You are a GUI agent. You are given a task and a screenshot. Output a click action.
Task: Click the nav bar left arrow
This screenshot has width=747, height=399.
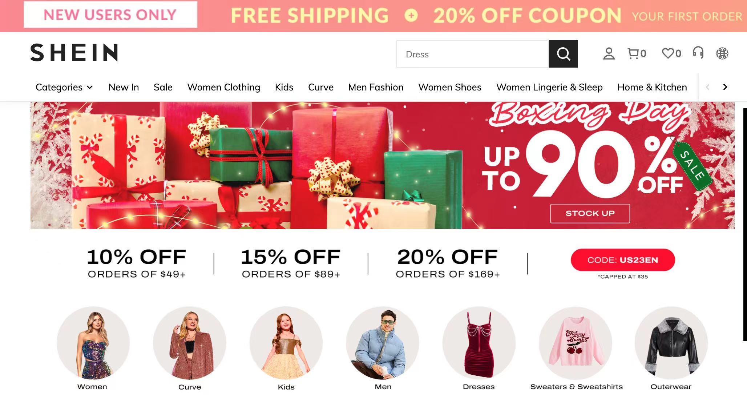707,87
